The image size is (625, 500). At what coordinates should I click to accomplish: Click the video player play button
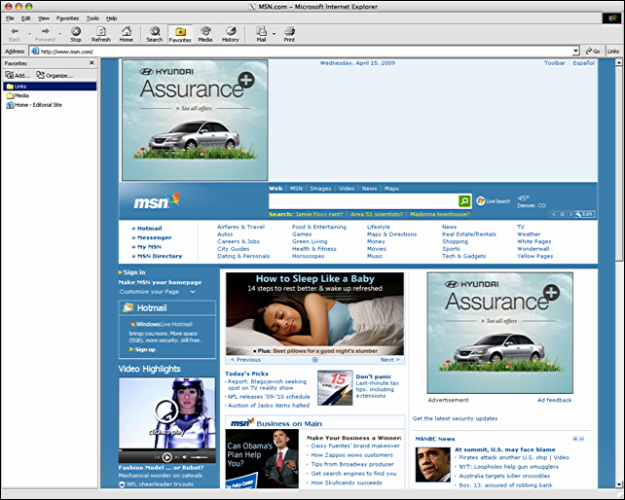[167, 457]
